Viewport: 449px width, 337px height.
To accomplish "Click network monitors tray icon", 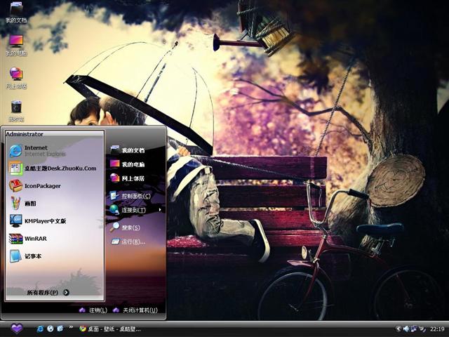I will click(414, 329).
